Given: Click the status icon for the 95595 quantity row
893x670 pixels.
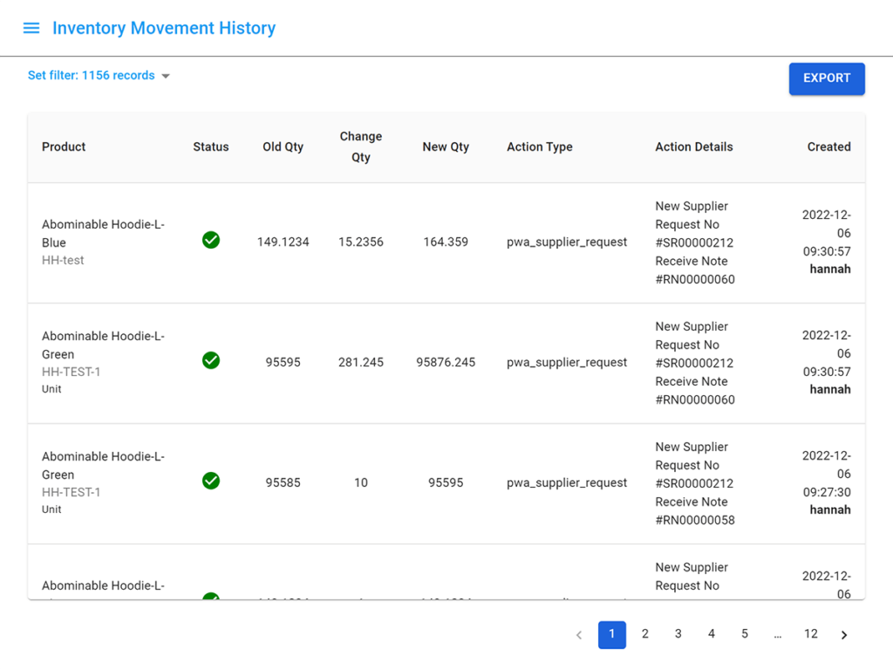Looking at the screenshot, I should coord(210,360).
